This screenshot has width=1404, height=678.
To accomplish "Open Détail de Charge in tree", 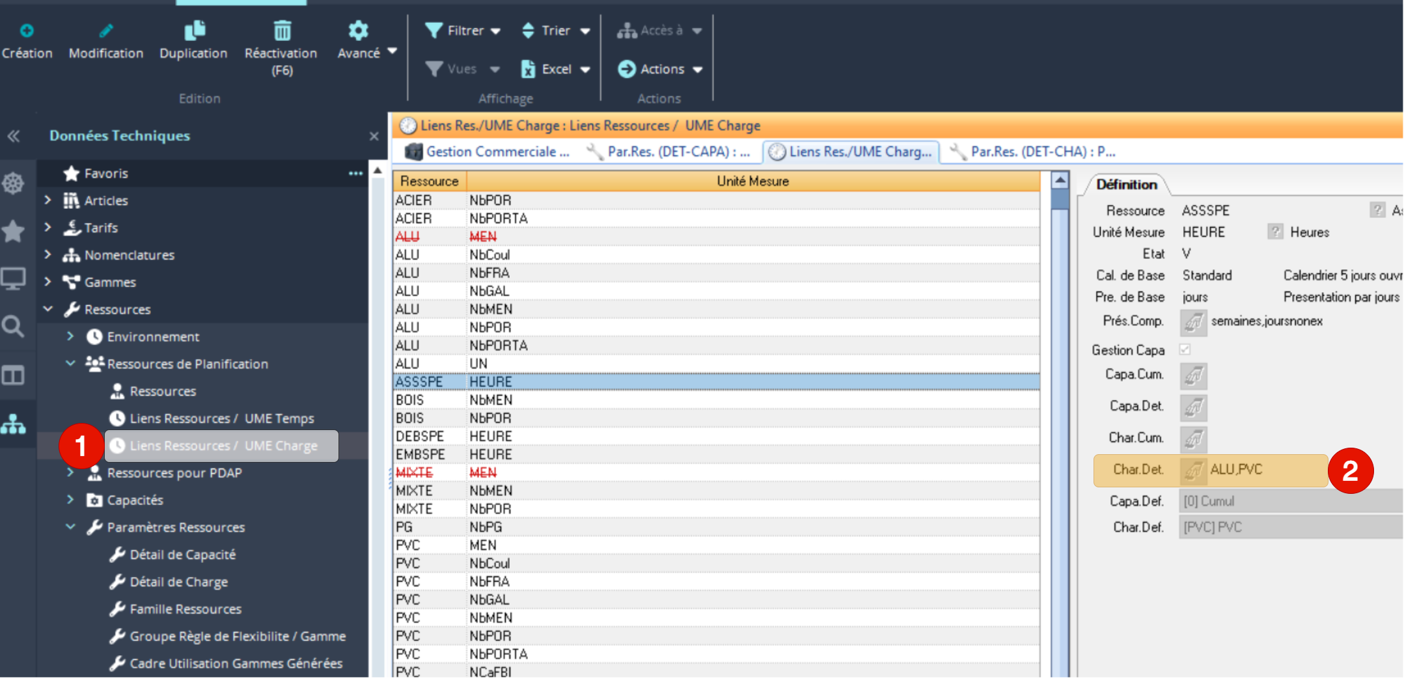I will tap(178, 582).
